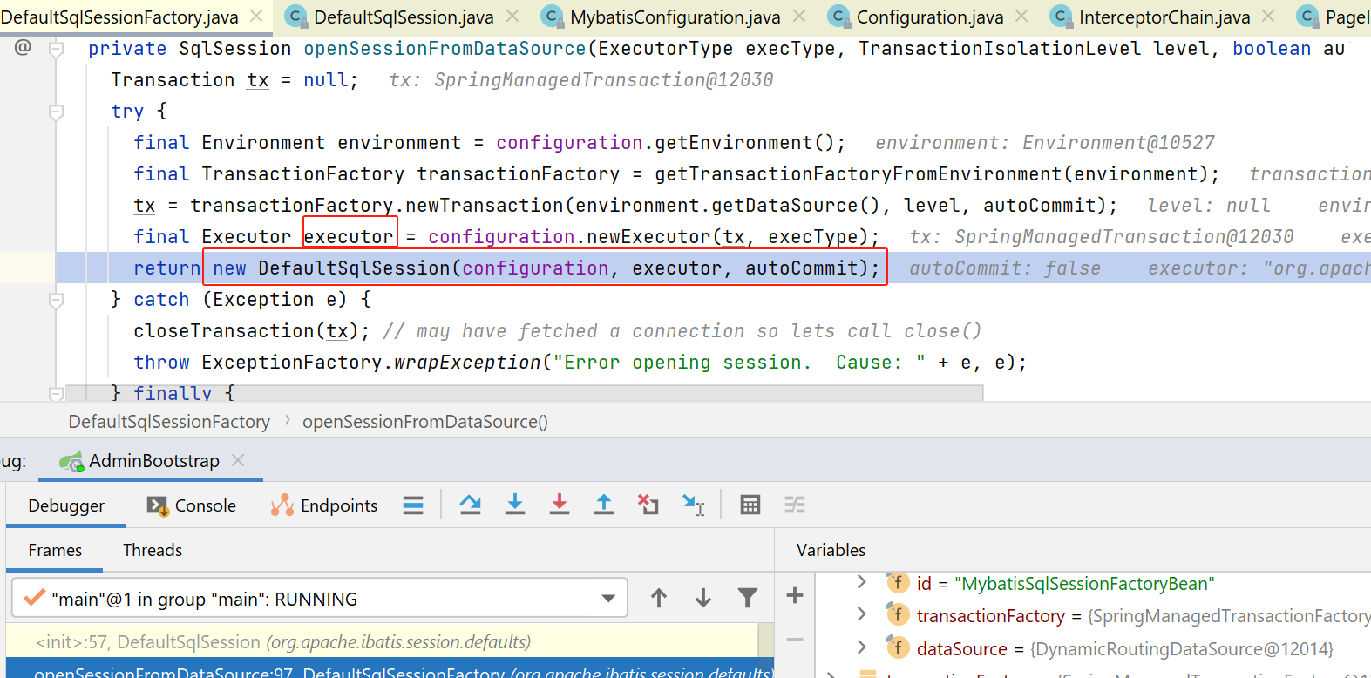Click the Step Into blue arrow icon
The width and height of the screenshot is (1371, 678).
pos(515,505)
